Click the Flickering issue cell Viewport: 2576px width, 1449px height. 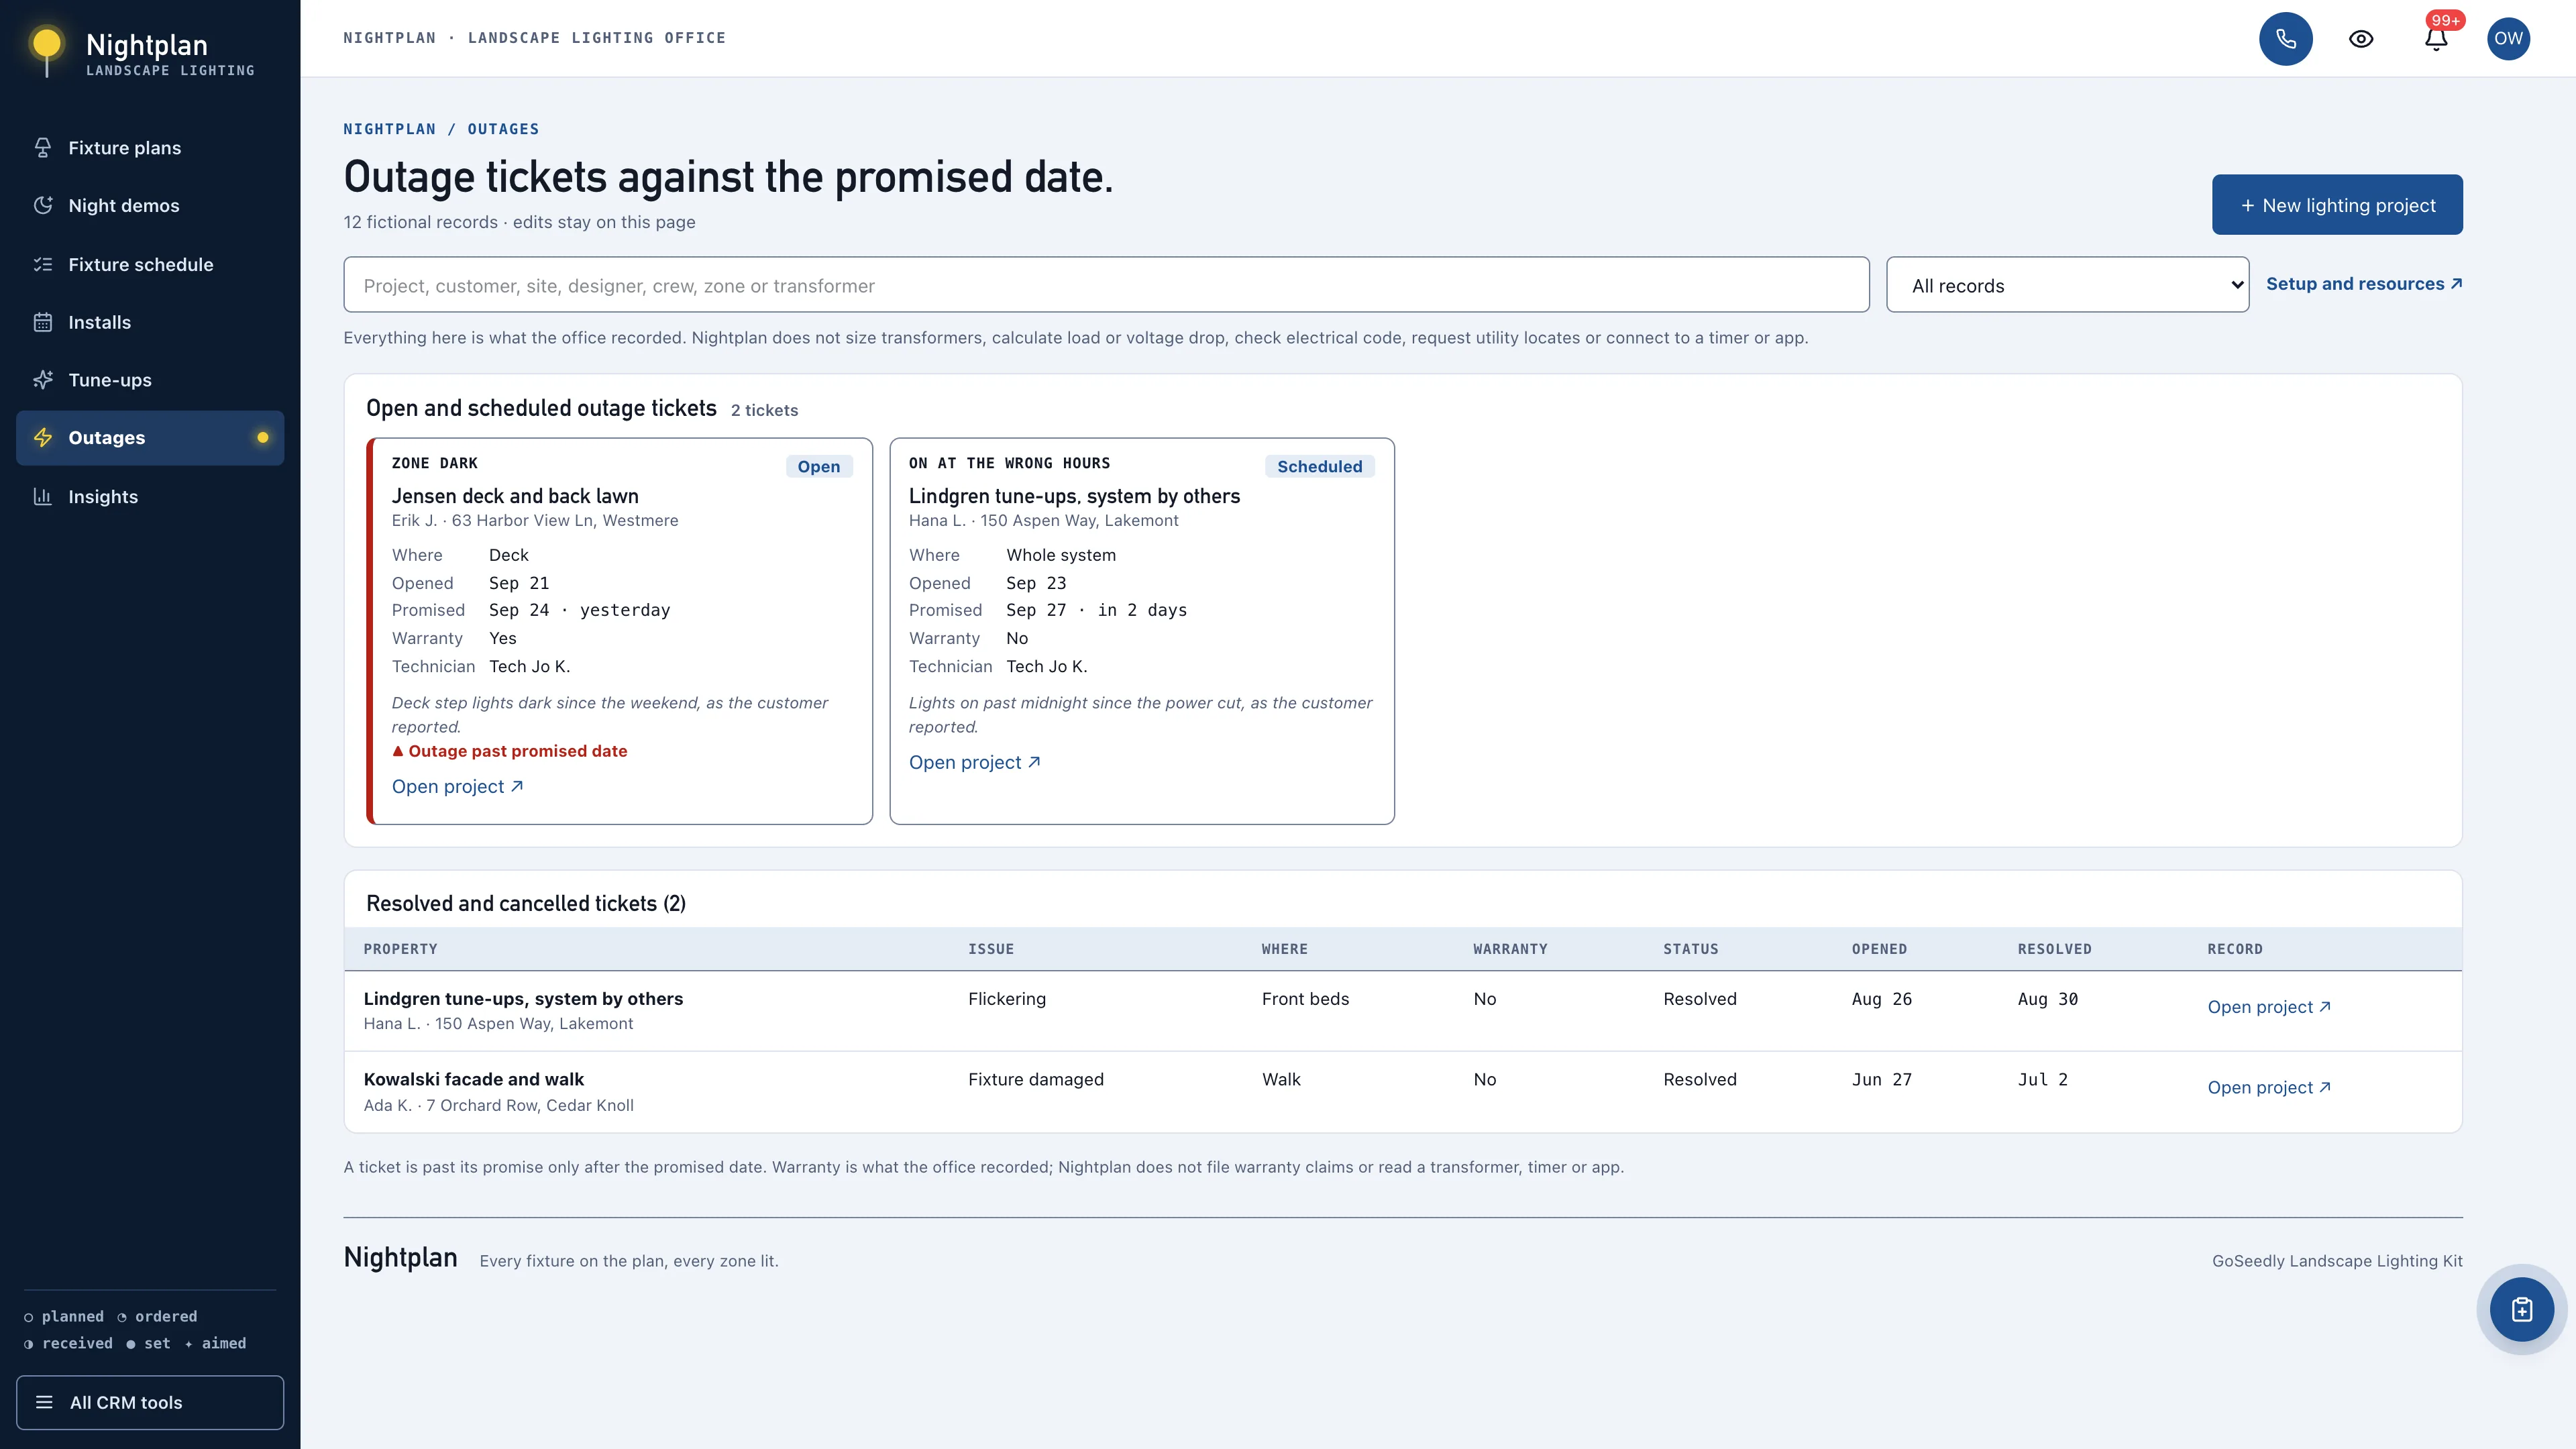[x=1007, y=999]
